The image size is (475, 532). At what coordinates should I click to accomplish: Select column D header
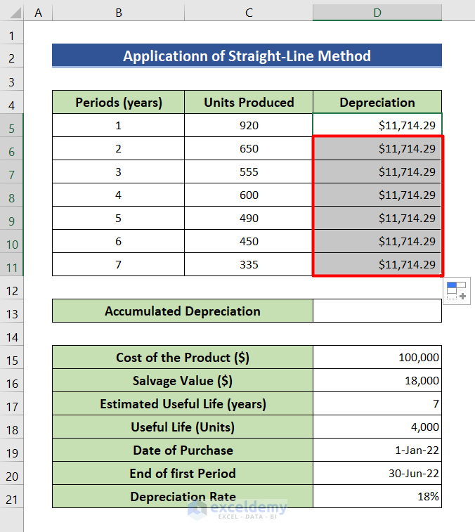[x=377, y=12]
